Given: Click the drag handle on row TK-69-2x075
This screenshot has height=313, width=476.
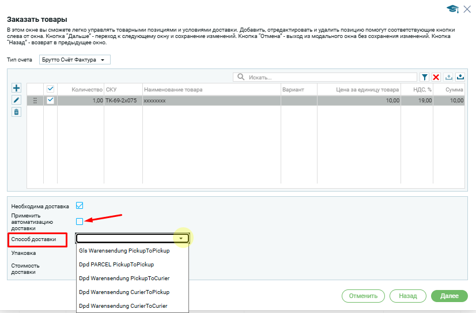Looking at the screenshot, I should (x=35, y=101).
